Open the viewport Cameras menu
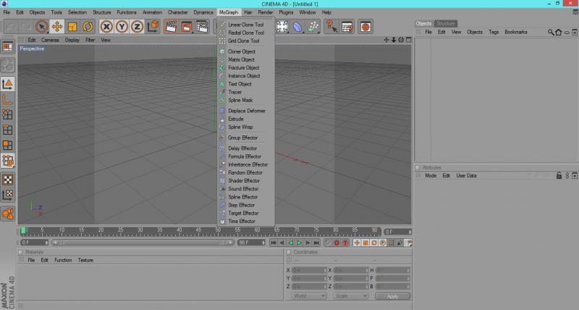This screenshot has width=579, height=310. click(x=50, y=40)
